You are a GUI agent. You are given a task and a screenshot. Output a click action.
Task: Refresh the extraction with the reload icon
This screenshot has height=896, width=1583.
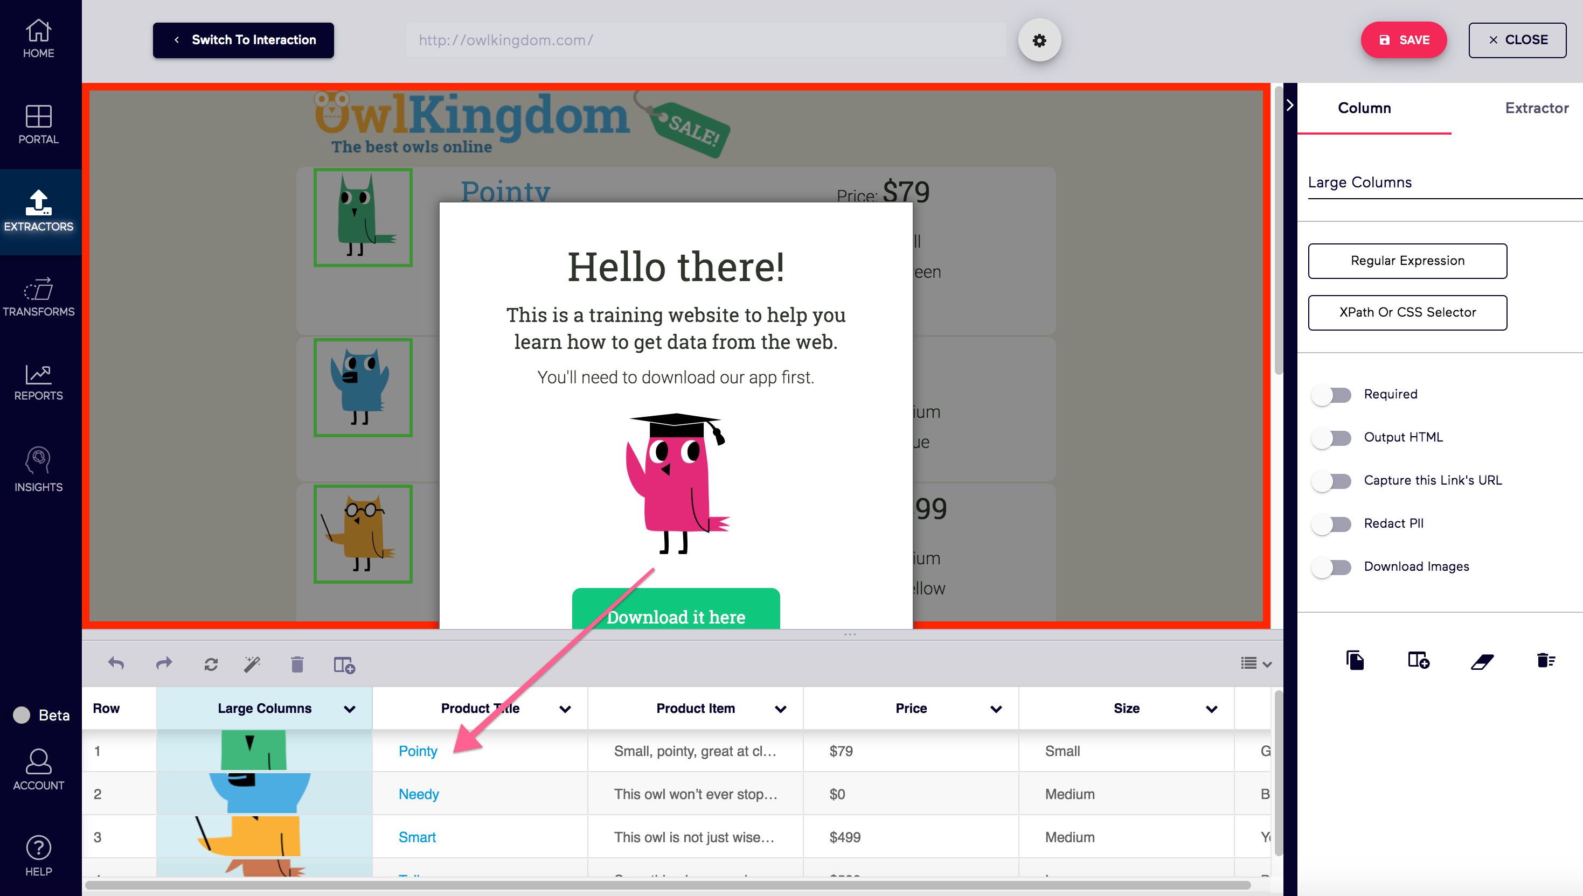[x=211, y=663]
